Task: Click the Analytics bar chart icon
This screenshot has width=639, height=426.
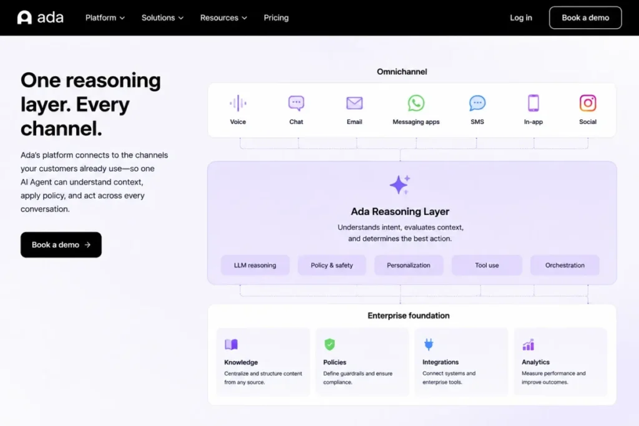Action: tap(528, 344)
